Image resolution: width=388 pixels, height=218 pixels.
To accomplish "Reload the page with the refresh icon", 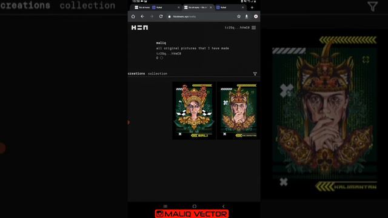I will pos(161,16).
